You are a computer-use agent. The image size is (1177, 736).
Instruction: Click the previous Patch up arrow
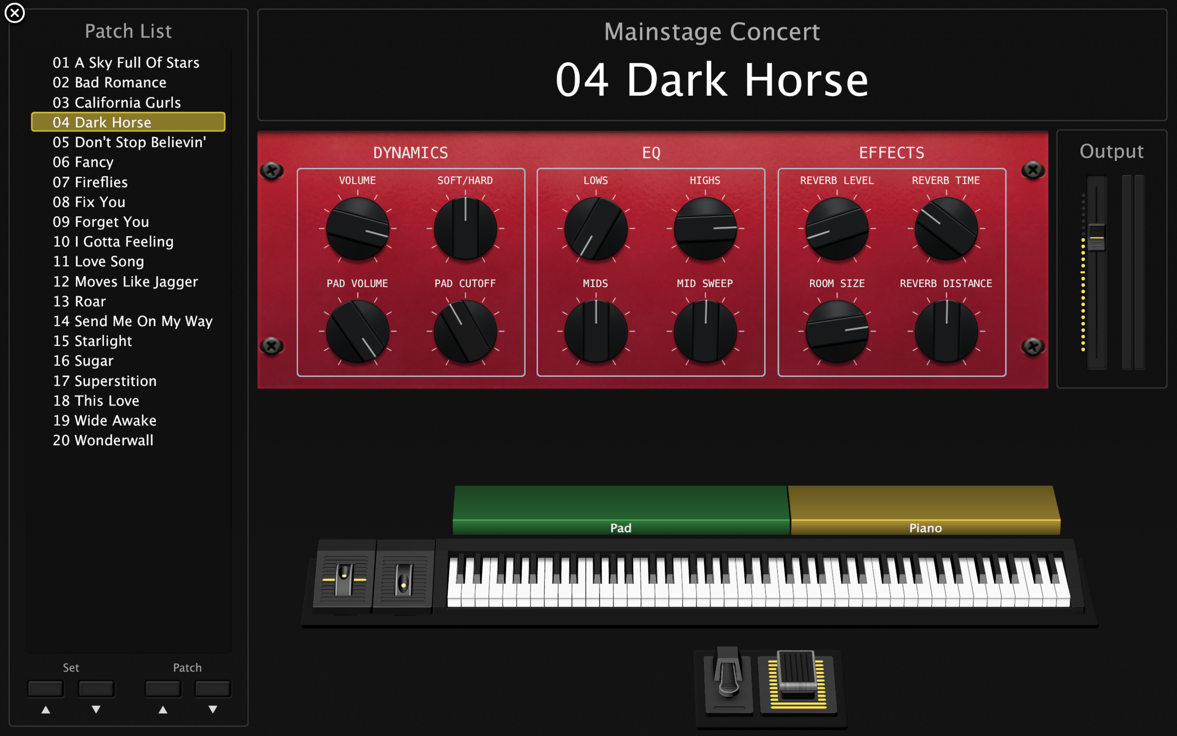(163, 689)
